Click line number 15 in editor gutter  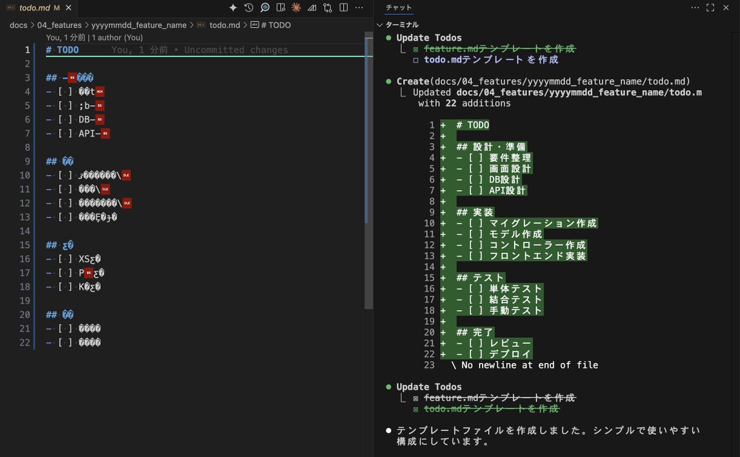coord(25,245)
